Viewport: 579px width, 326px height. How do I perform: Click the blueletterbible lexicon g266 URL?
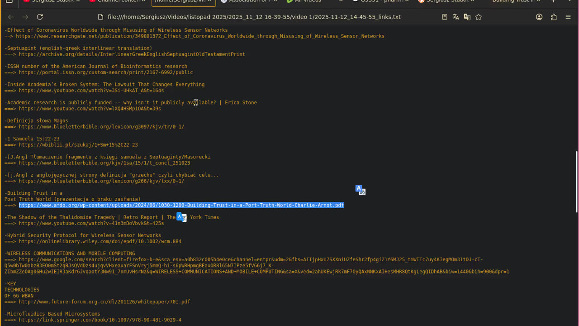[101, 181]
